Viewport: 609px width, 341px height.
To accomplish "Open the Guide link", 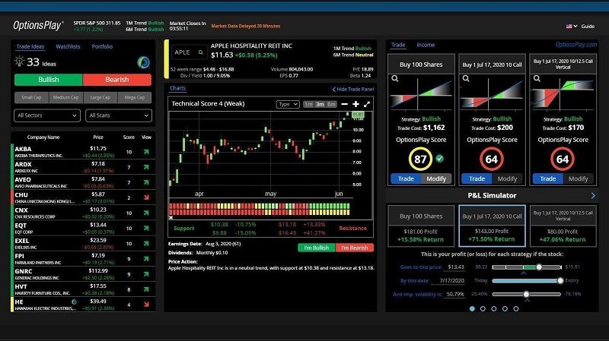I will (x=588, y=27).
